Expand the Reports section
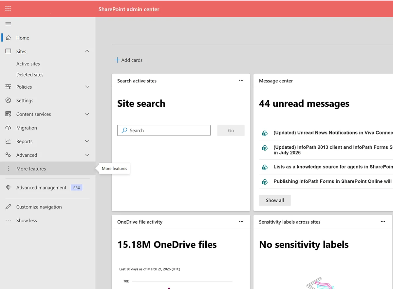Image resolution: width=393 pixels, height=289 pixels. click(87, 141)
